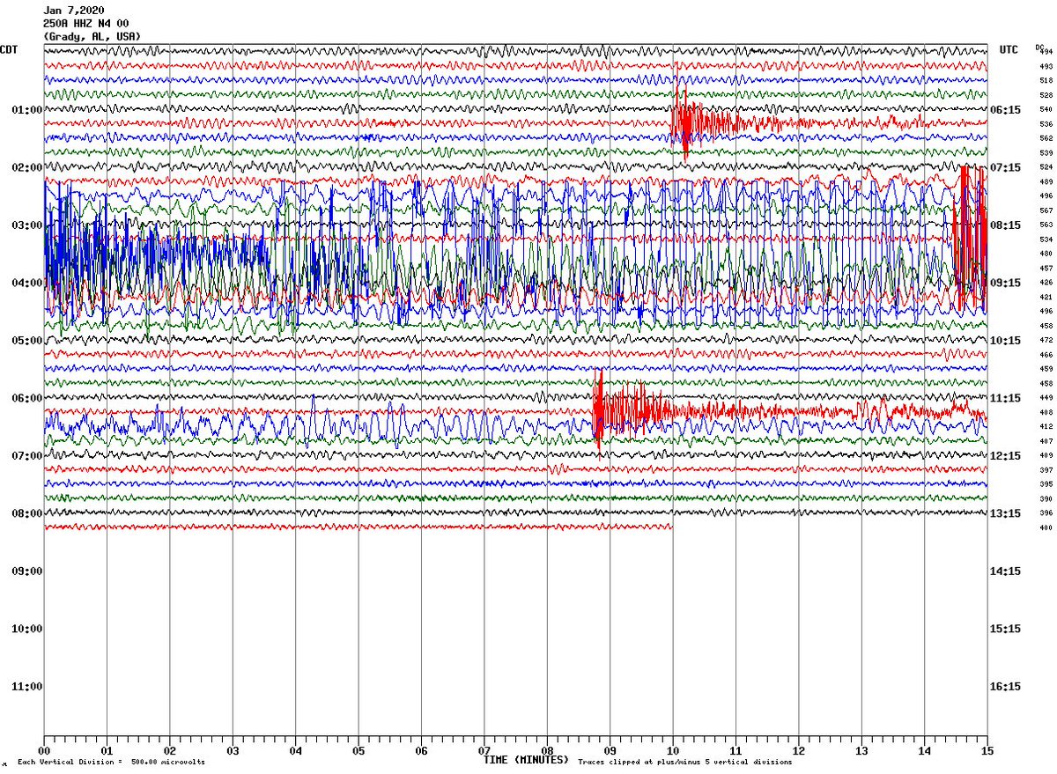Click the location text "(Grady, AL, USA)"

(92, 37)
